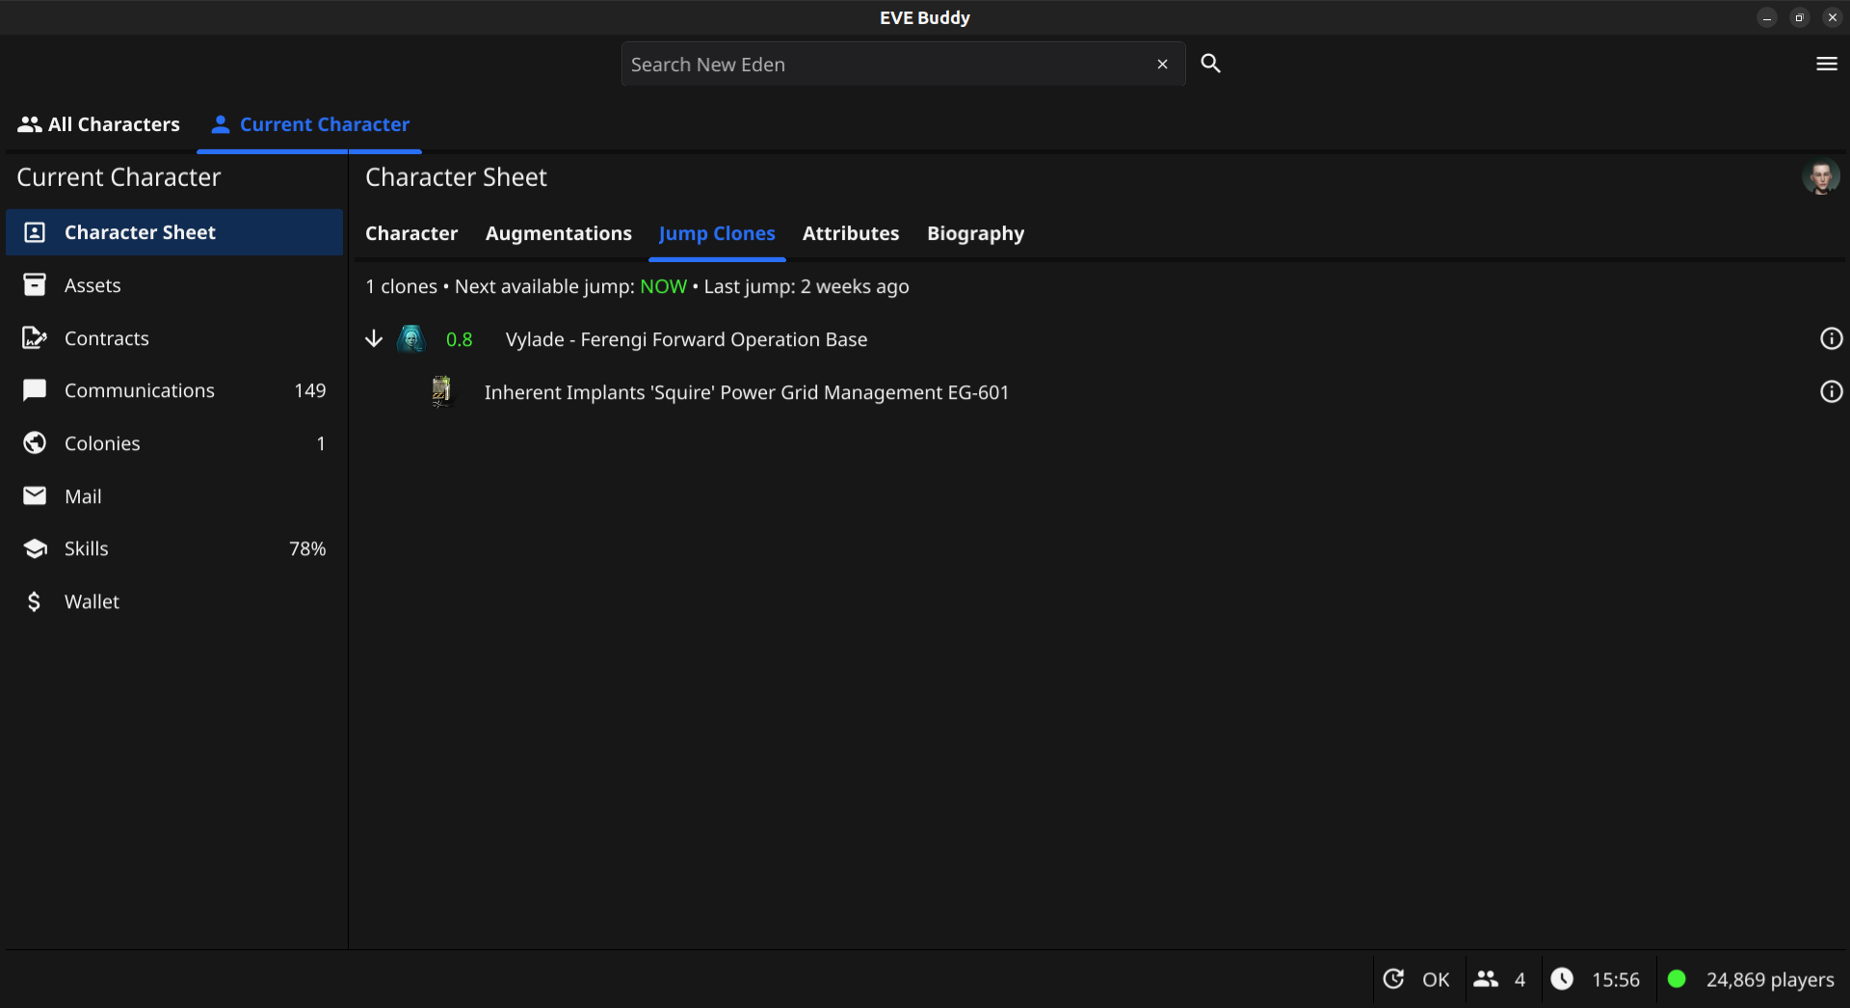Click the Current Character person icon
This screenshot has height=1008, width=1850.
(x=221, y=124)
